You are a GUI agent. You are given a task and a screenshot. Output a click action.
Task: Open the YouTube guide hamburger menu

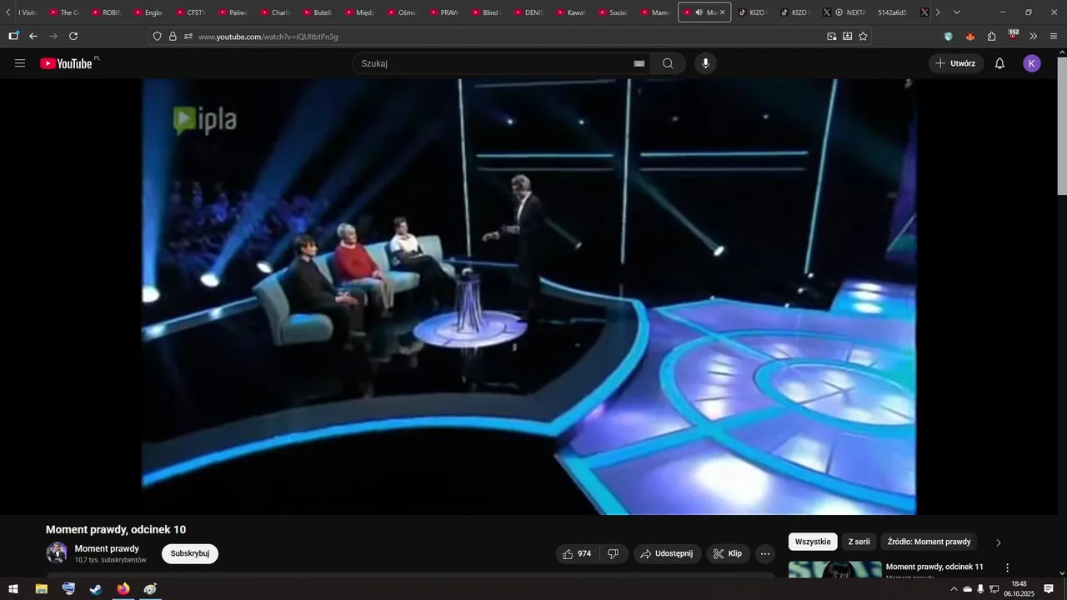point(20,63)
